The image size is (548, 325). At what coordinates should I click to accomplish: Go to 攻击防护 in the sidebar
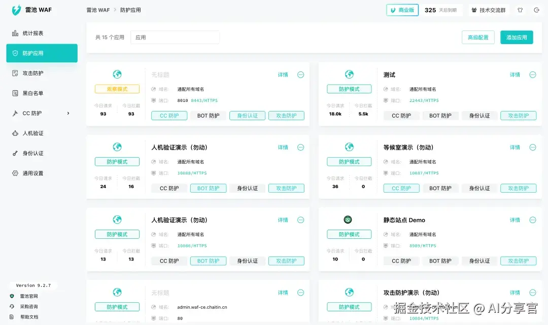tap(42, 73)
